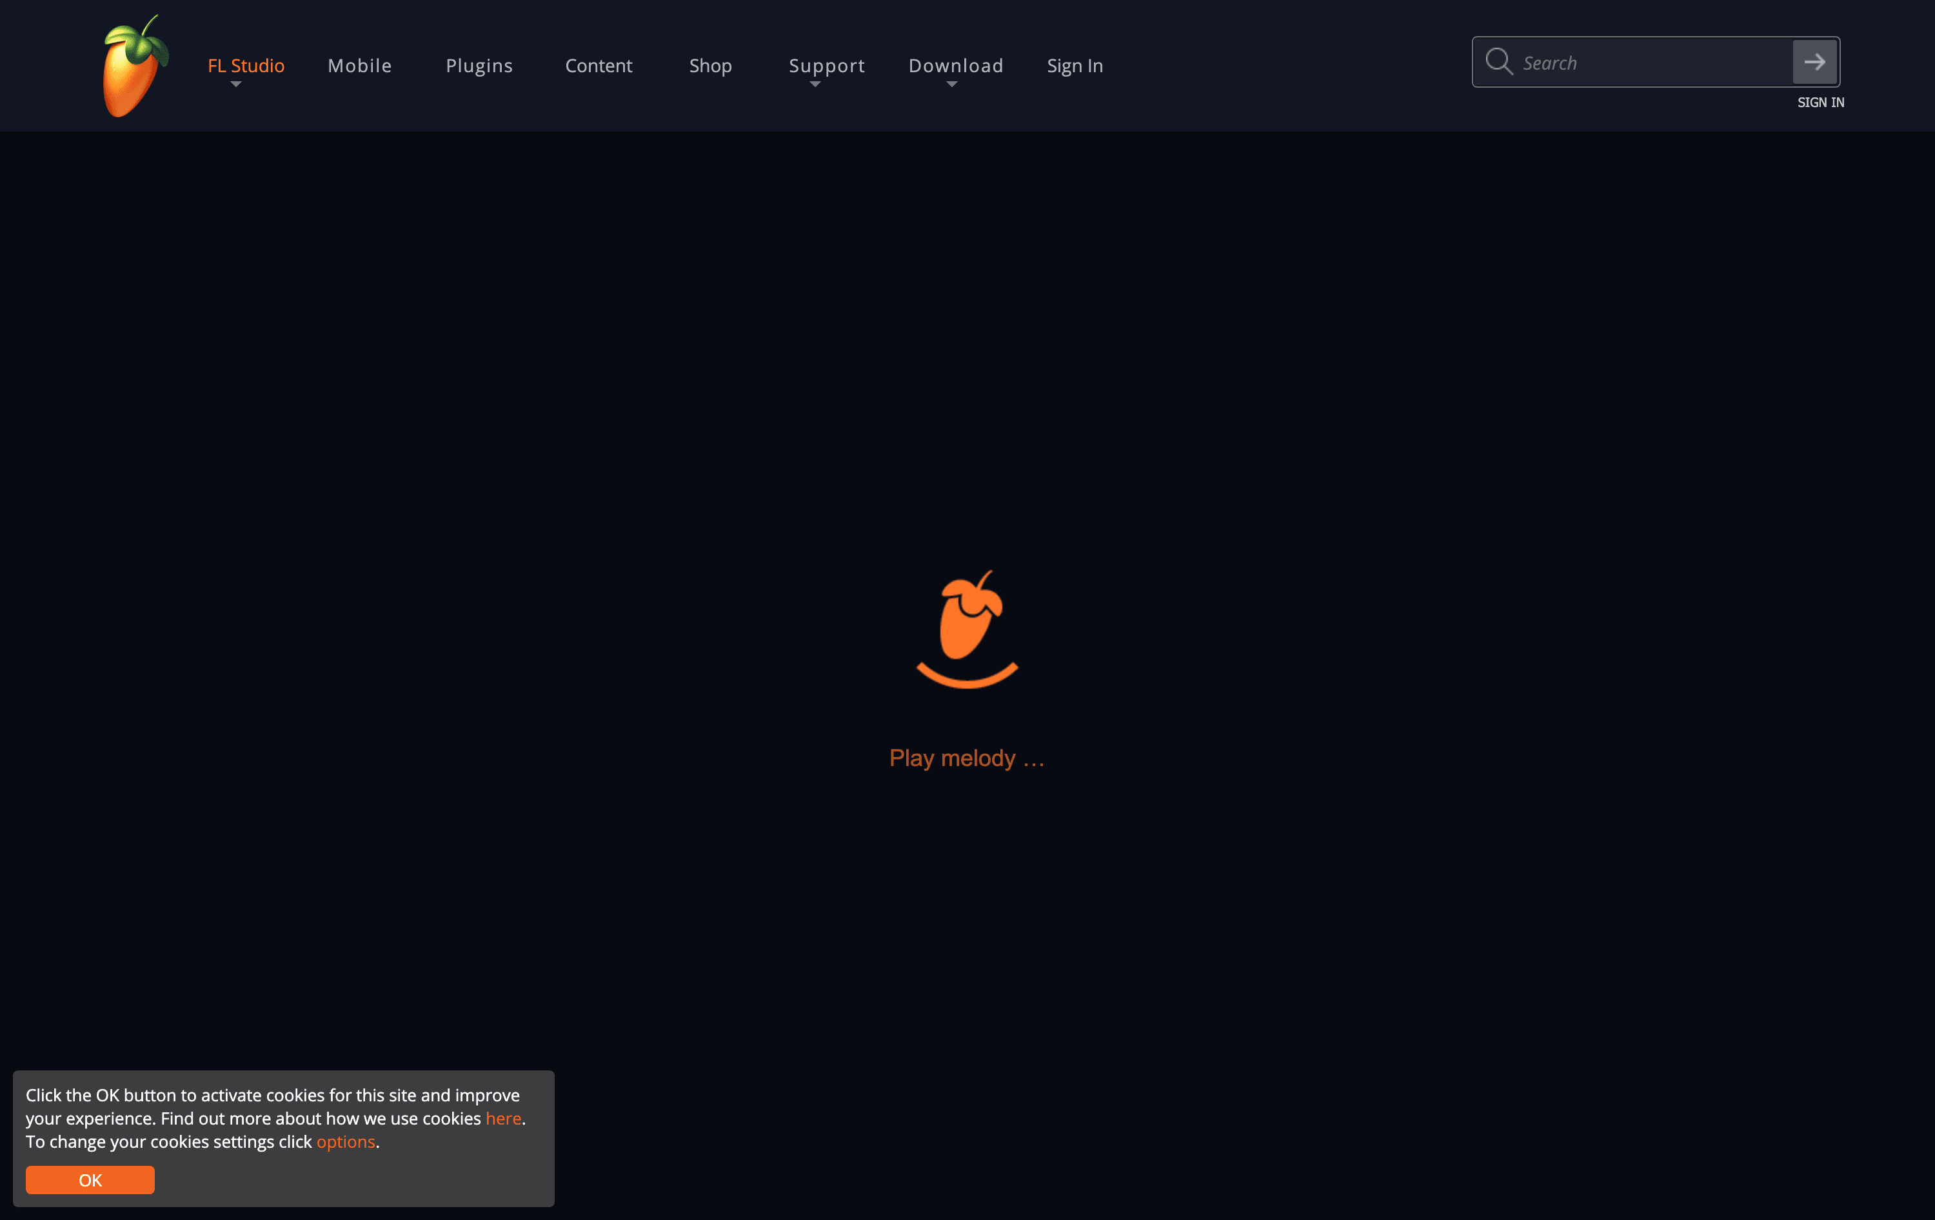Click the FL Studio fruit logo
Viewport: 1935px width, 1220px height.
pyautogui.click(x=135, y=66)
